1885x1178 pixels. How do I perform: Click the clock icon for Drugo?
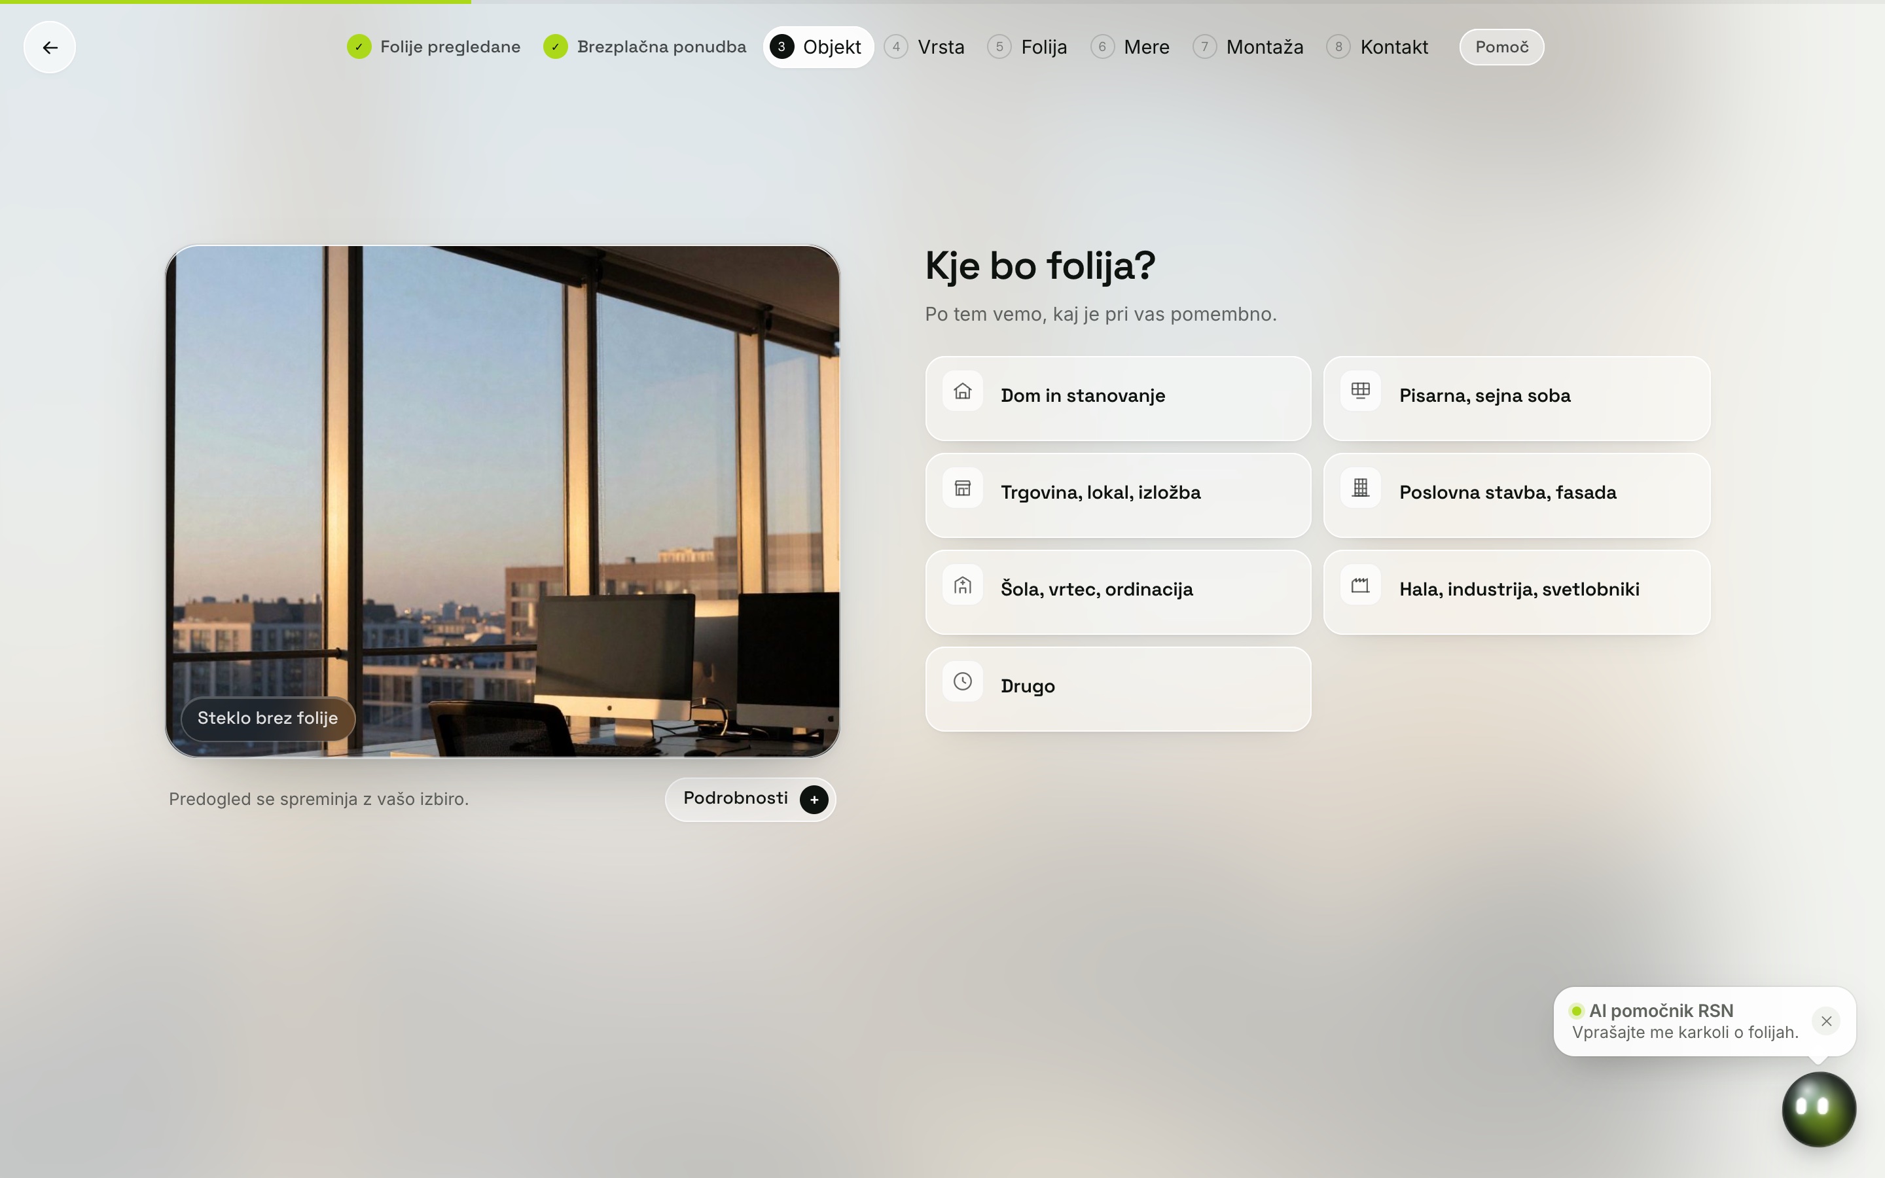(x=963, y=682)
